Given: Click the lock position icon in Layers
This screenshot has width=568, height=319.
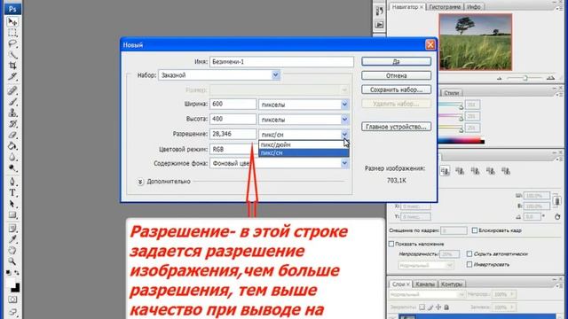Looking at the screenshot, I should point(438,307).
